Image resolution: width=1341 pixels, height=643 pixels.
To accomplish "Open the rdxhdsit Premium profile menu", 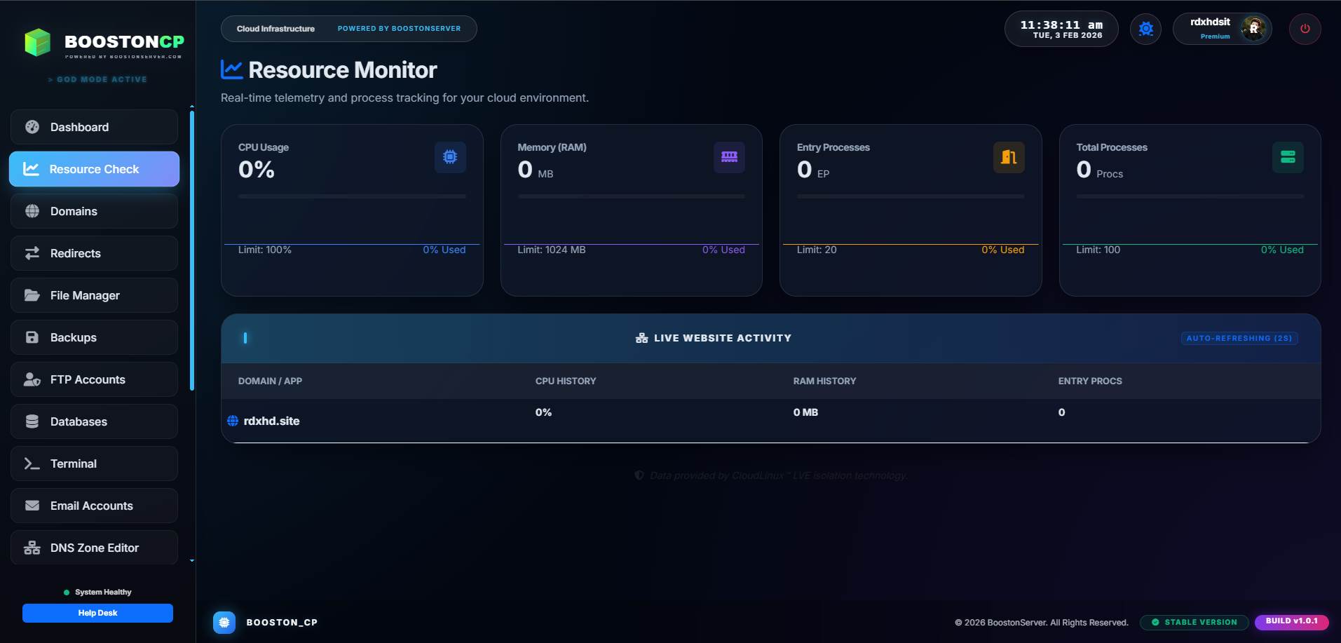I will (1221, 29).
